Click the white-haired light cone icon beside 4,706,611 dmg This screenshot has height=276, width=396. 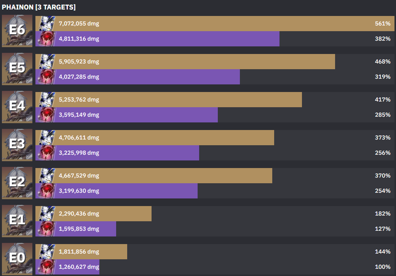coord(47,138)
